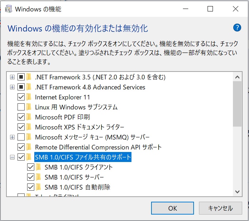Screen dimensions: 249x221
Task: Click the blue help question mark icon
Action: click(x=237, y=28)
